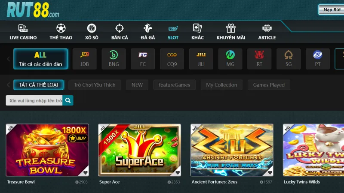Filter by CQ9 provider
Image resolution: width=344 pixels, height=193 pixels.
172,59
